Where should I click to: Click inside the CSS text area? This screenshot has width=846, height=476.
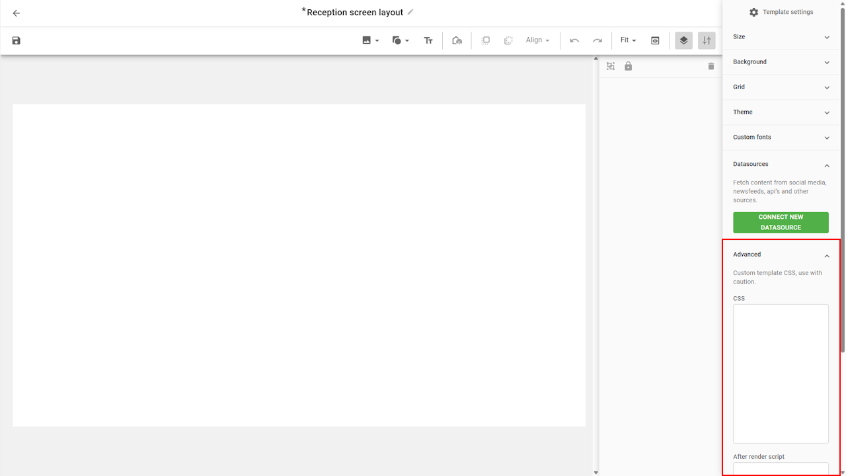click(x=781, y=374)
